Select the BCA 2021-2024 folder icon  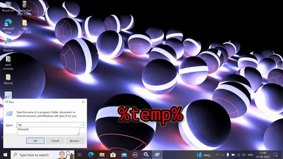(25, 26)
